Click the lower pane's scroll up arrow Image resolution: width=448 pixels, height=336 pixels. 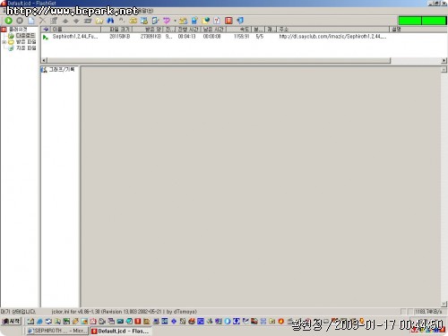[x=444, y=70]
